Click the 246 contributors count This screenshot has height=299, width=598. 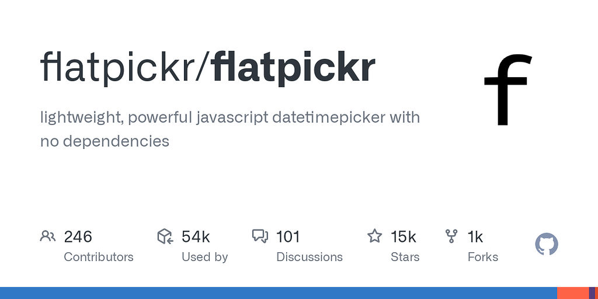tap(78, 237)
